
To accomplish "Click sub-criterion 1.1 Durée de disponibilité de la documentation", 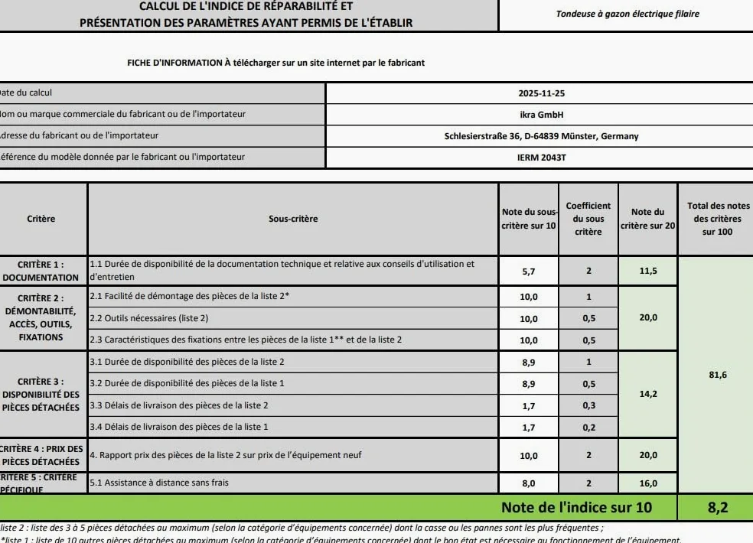I will point(293,271).
